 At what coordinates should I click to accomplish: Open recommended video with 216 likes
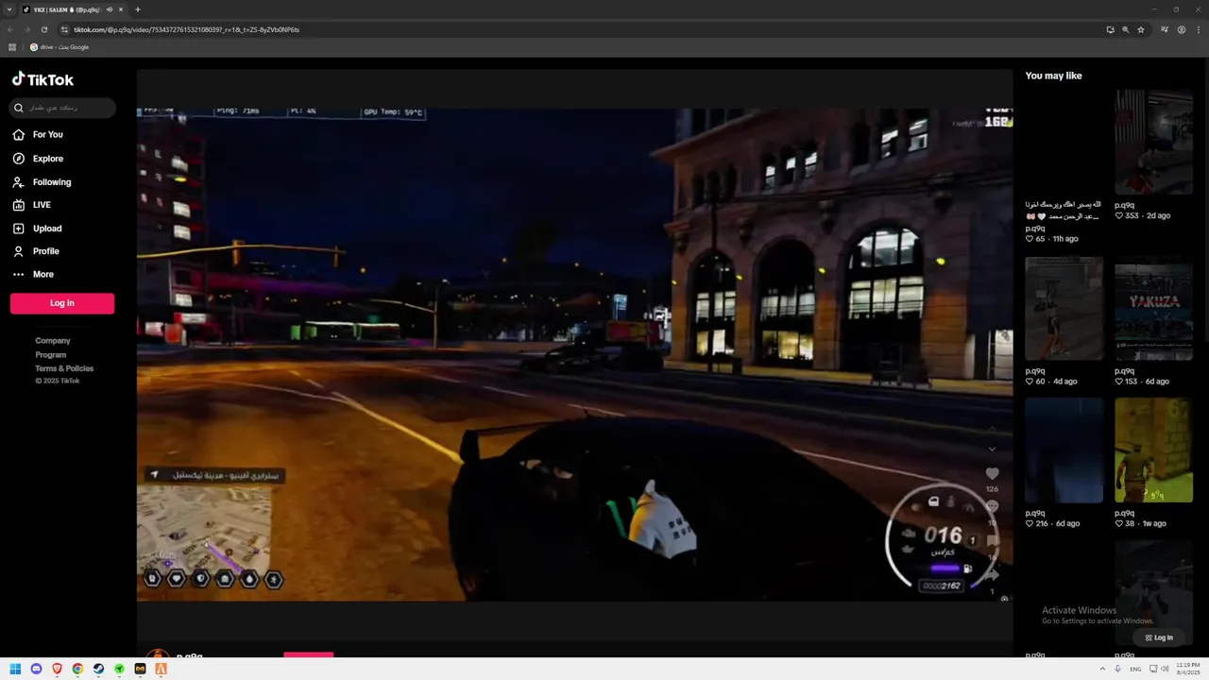1064,450
